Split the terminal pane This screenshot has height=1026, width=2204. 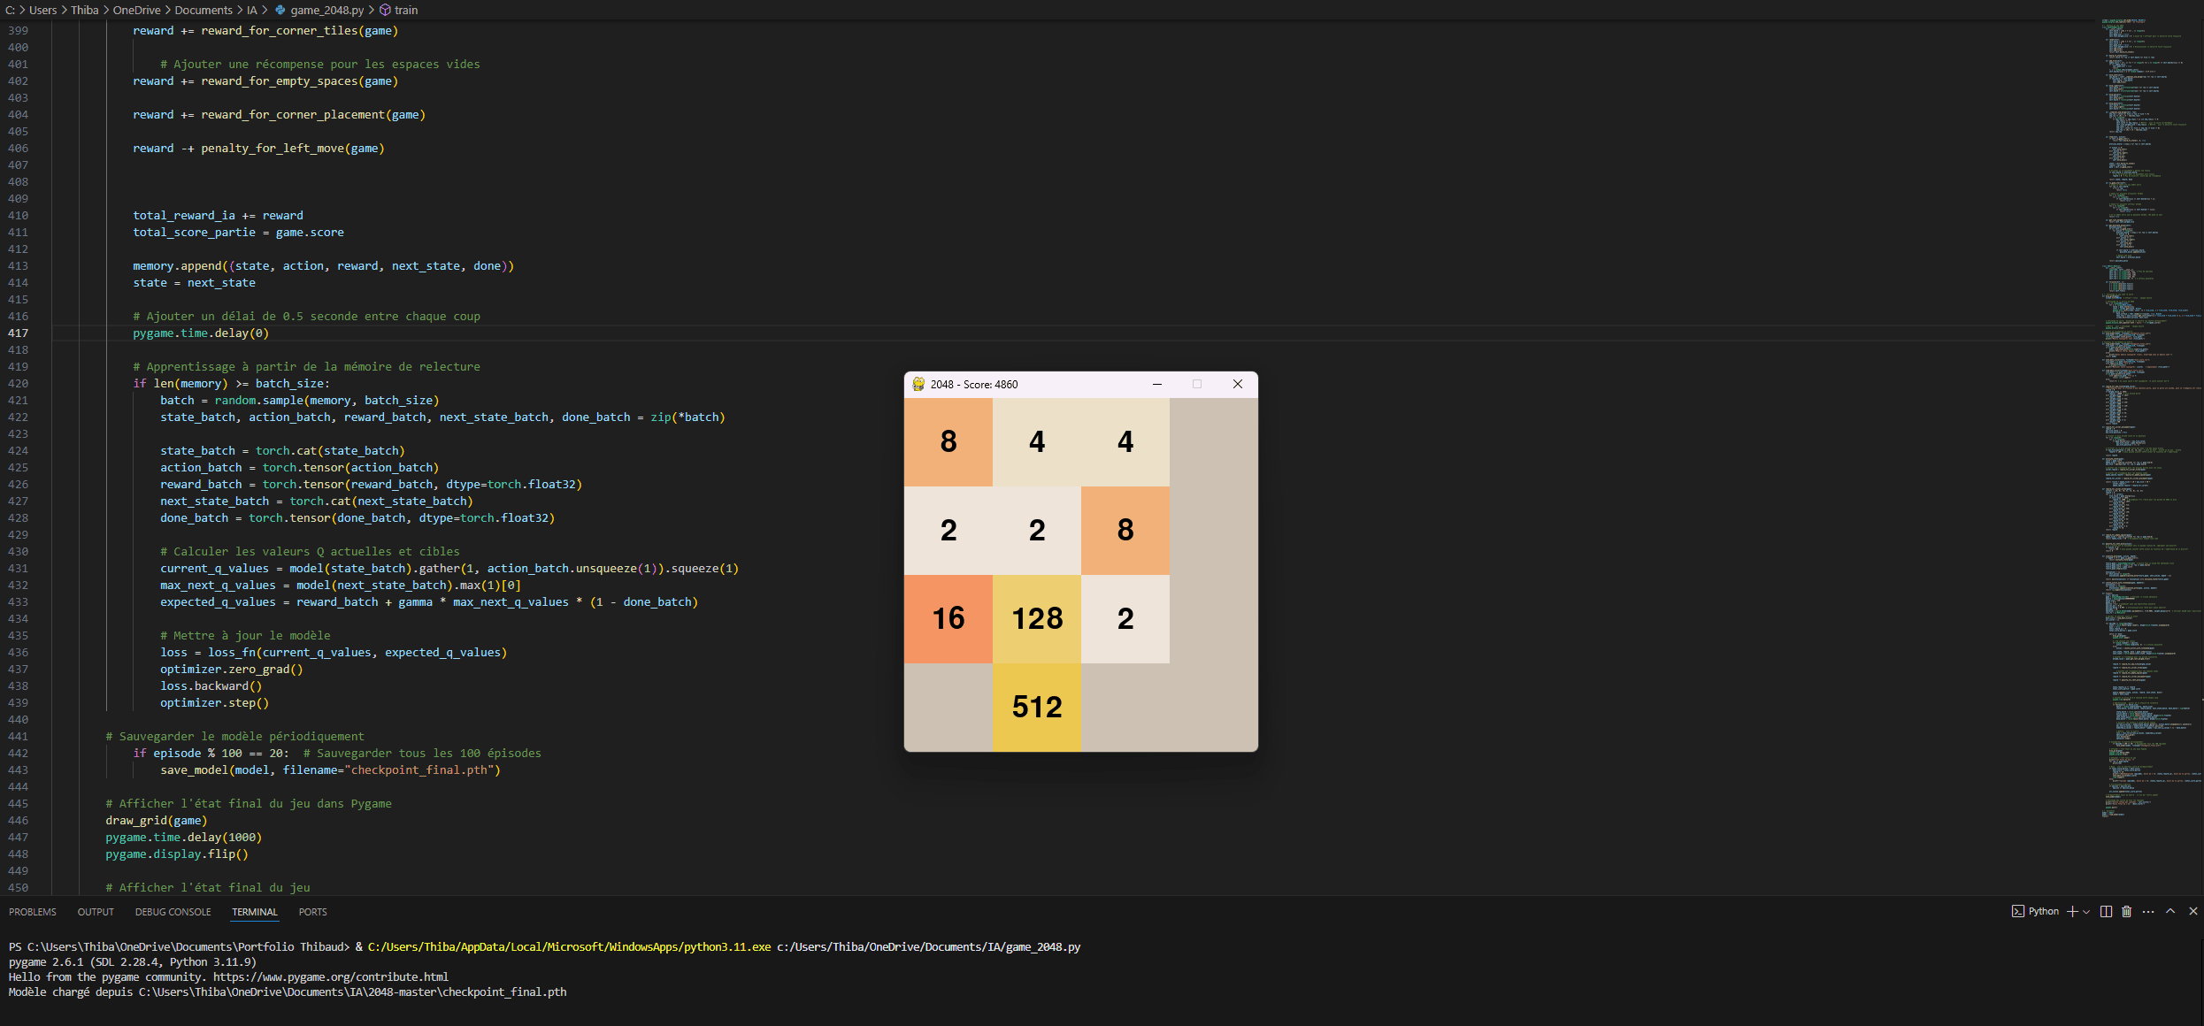[x=2106, y=912]
